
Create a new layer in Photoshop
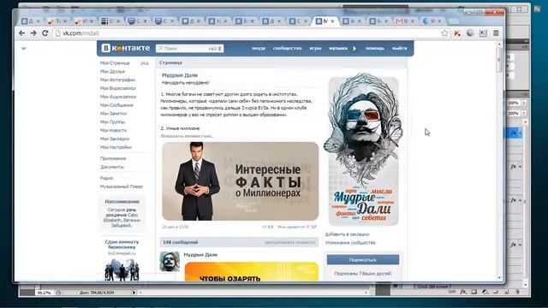tap(506, 292)
